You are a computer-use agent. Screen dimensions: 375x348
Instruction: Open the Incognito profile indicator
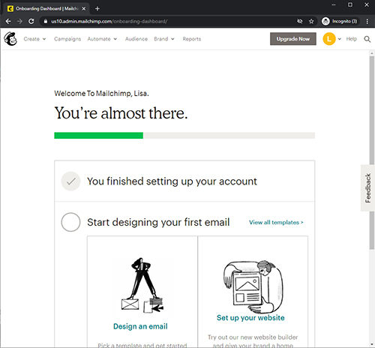point(340,21)
